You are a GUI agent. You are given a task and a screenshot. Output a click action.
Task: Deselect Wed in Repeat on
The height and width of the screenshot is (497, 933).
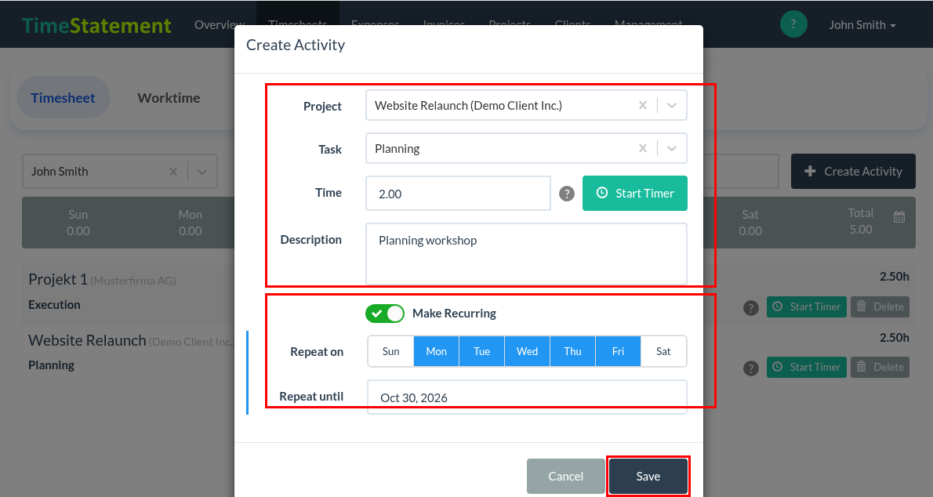(527, 351)
